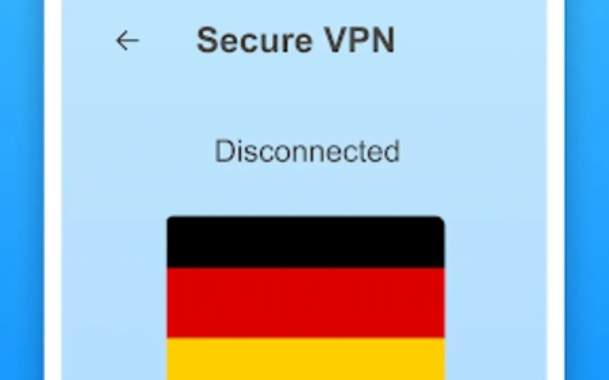Viewport: 609px width, 380px height.
Task: Click empty area between title and status
Action: tap(306, 96)
